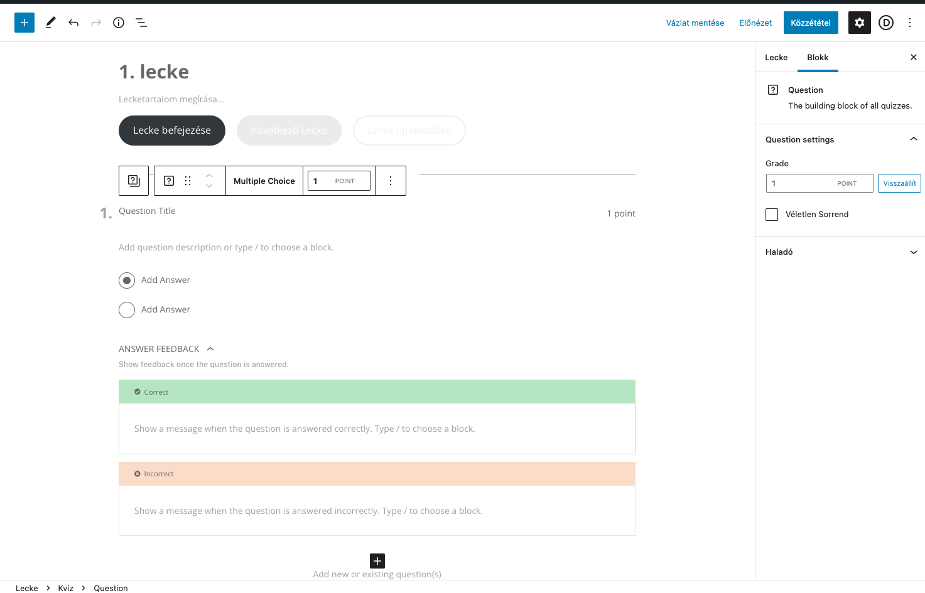The height and width of the screenshot is (593, 925).
Task: Open the block inserter
Action: pos(24,22)
